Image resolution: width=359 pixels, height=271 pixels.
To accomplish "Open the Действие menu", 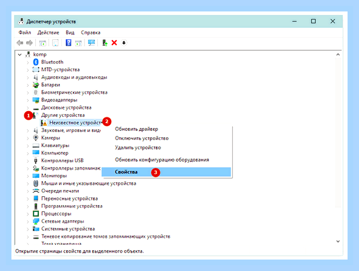I will [48, 32].
